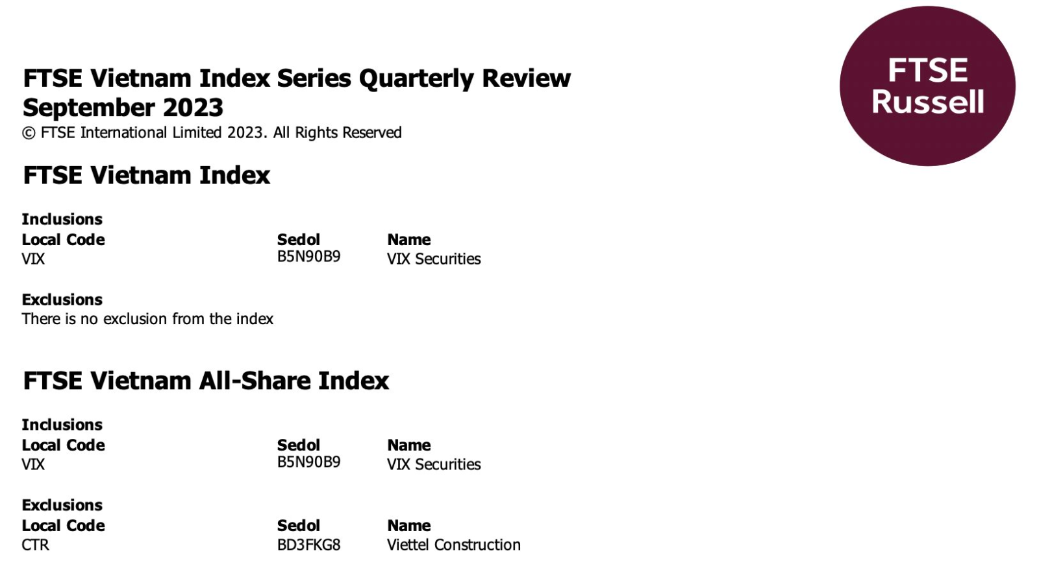This screenshot has width=1039, height=568.
Task: Click the CTR local code
Action: 35,545
